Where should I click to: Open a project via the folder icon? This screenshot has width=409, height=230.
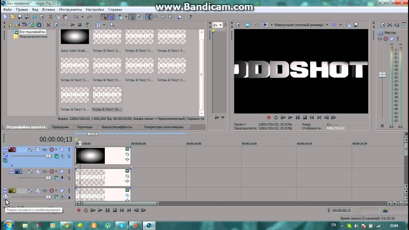click(x=12, y=17)
